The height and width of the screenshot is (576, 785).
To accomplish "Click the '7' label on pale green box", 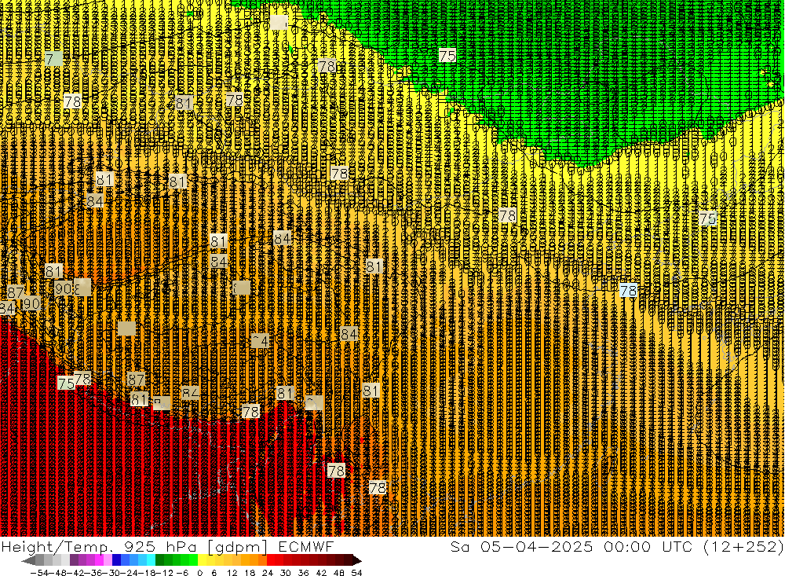I will (53, 59).
